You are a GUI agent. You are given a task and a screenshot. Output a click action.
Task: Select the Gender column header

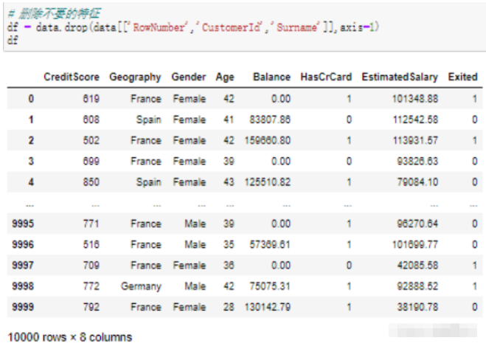[x=189, y=77]
